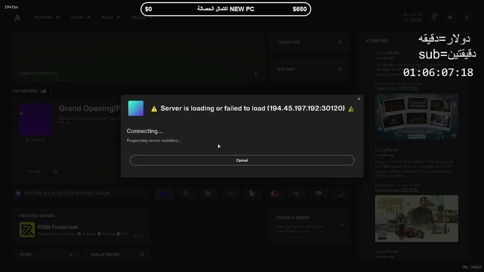The image size is (484, 272).
Task: Click the 'Requesting server variables...' status text
Action: pyautogui.click(x=154, y=141)
